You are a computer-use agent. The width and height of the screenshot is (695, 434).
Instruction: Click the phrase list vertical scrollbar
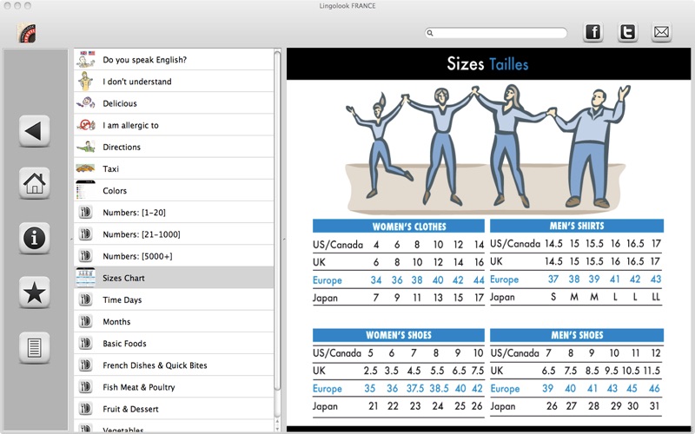click(277, 221)
